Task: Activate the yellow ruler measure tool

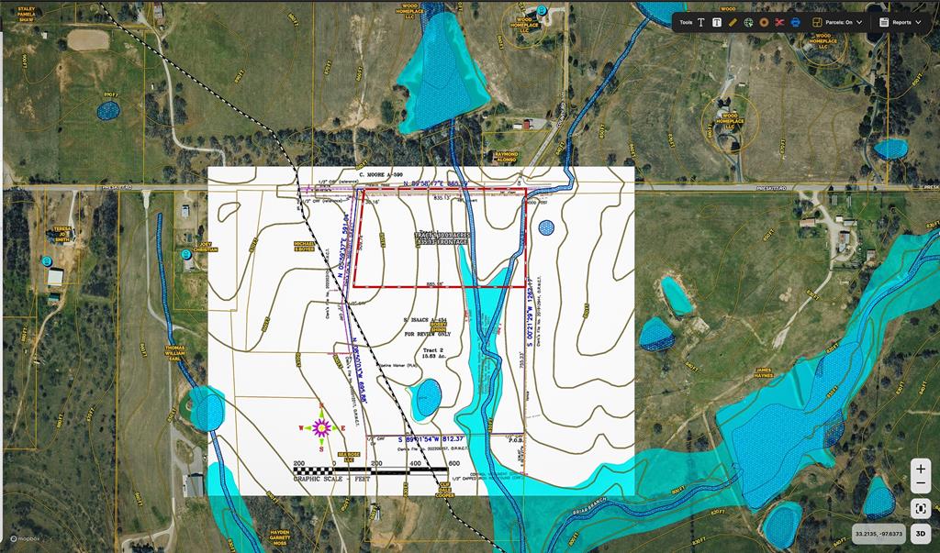Action: click(733, 22)
